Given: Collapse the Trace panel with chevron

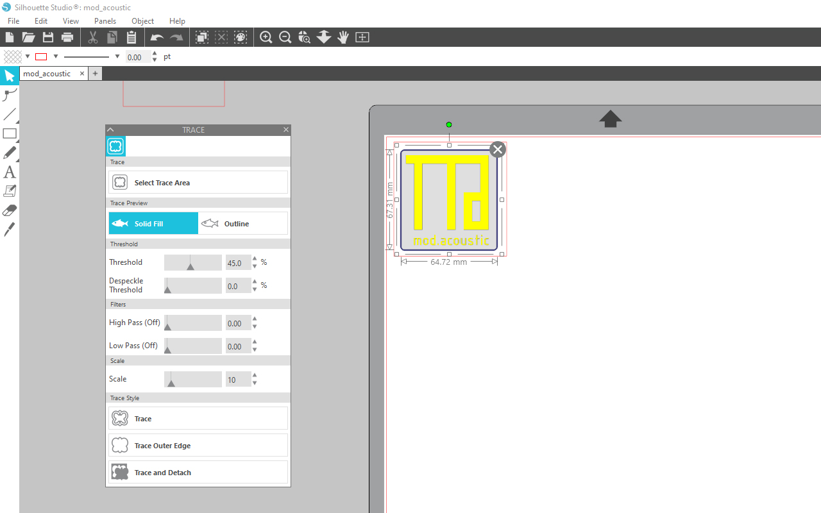Looking at the screenshot, I should [110, 130].
